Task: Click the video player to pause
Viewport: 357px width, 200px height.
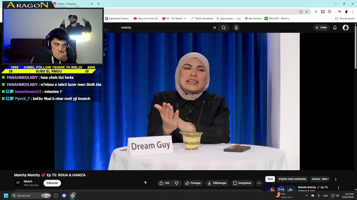Action: coord(177,101)
